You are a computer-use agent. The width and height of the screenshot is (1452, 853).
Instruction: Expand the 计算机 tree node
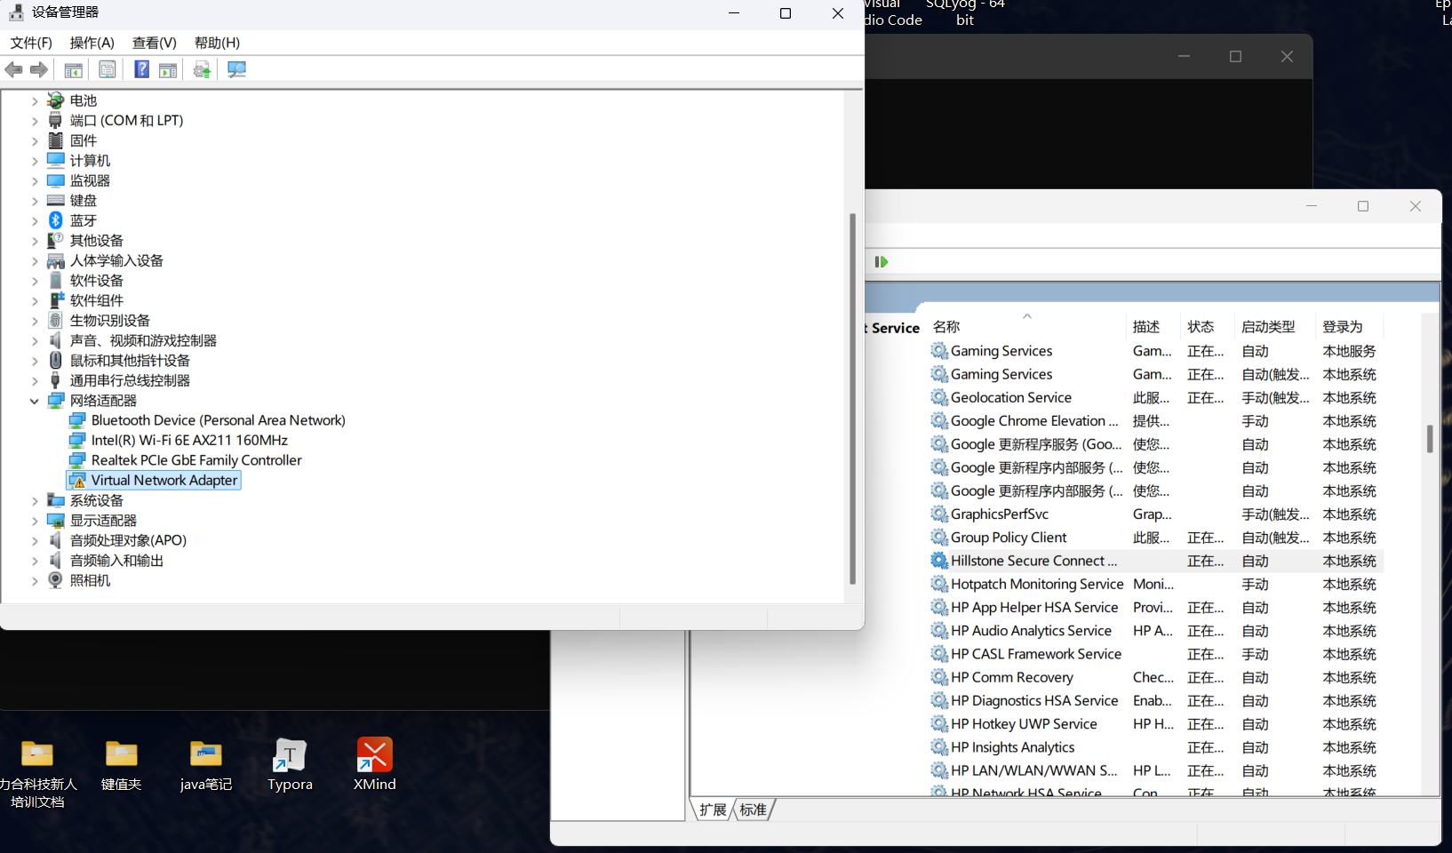tap(35, 161)
